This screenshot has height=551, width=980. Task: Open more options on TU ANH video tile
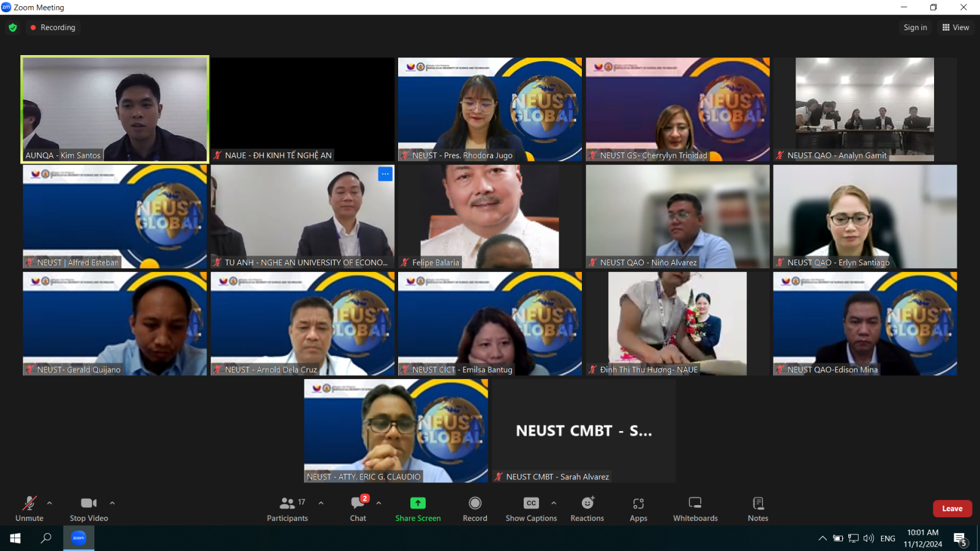coord(385,174)
